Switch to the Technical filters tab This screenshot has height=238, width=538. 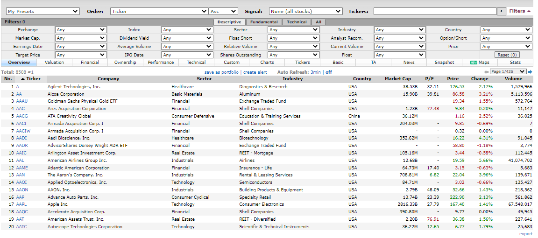(x=297, y=22)
